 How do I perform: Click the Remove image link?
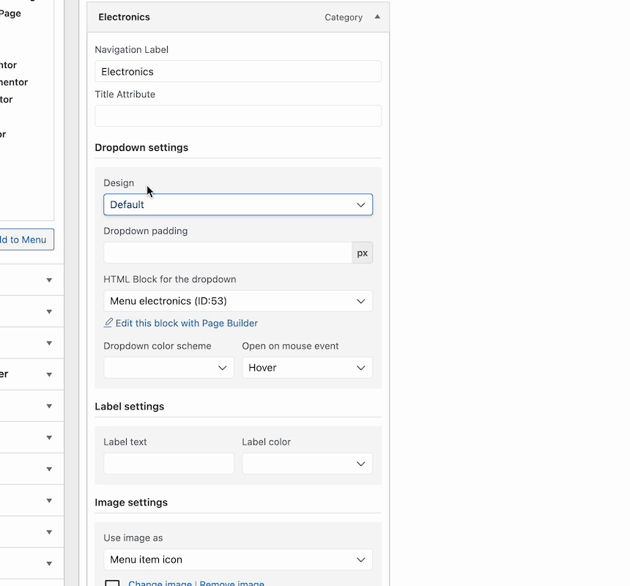pyautogui.click(x=231, y=583)
